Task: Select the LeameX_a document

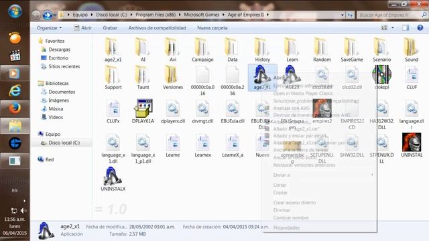Action: pyautogui.click(x=233, y=145)
